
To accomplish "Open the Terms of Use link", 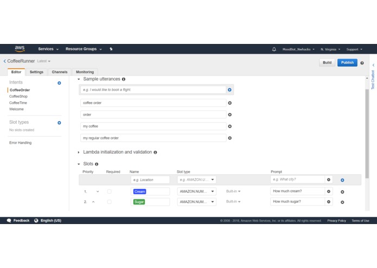I will point(360,221).
